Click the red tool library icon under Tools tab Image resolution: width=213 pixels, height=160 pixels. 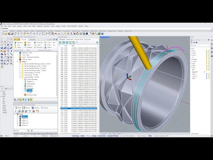coord(34,111)
